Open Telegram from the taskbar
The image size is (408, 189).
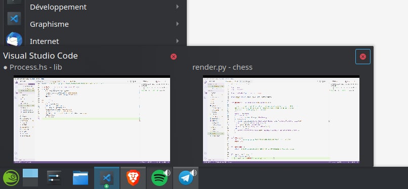(x=186, y=178)
